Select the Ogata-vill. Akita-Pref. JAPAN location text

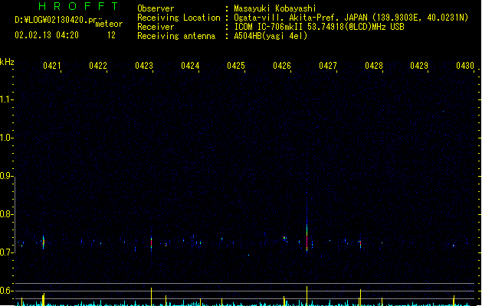click(x=351, y=18)
